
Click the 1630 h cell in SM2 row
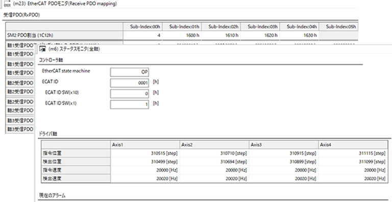[x=299, y=35]
